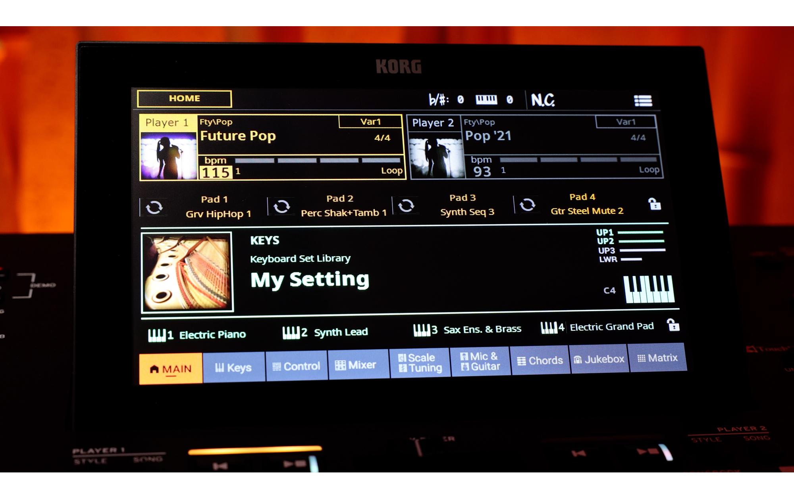Screen dimensions: 794x499
Task: Toggle Pad 1 loop sync icon
Action: tap(154, 207)
